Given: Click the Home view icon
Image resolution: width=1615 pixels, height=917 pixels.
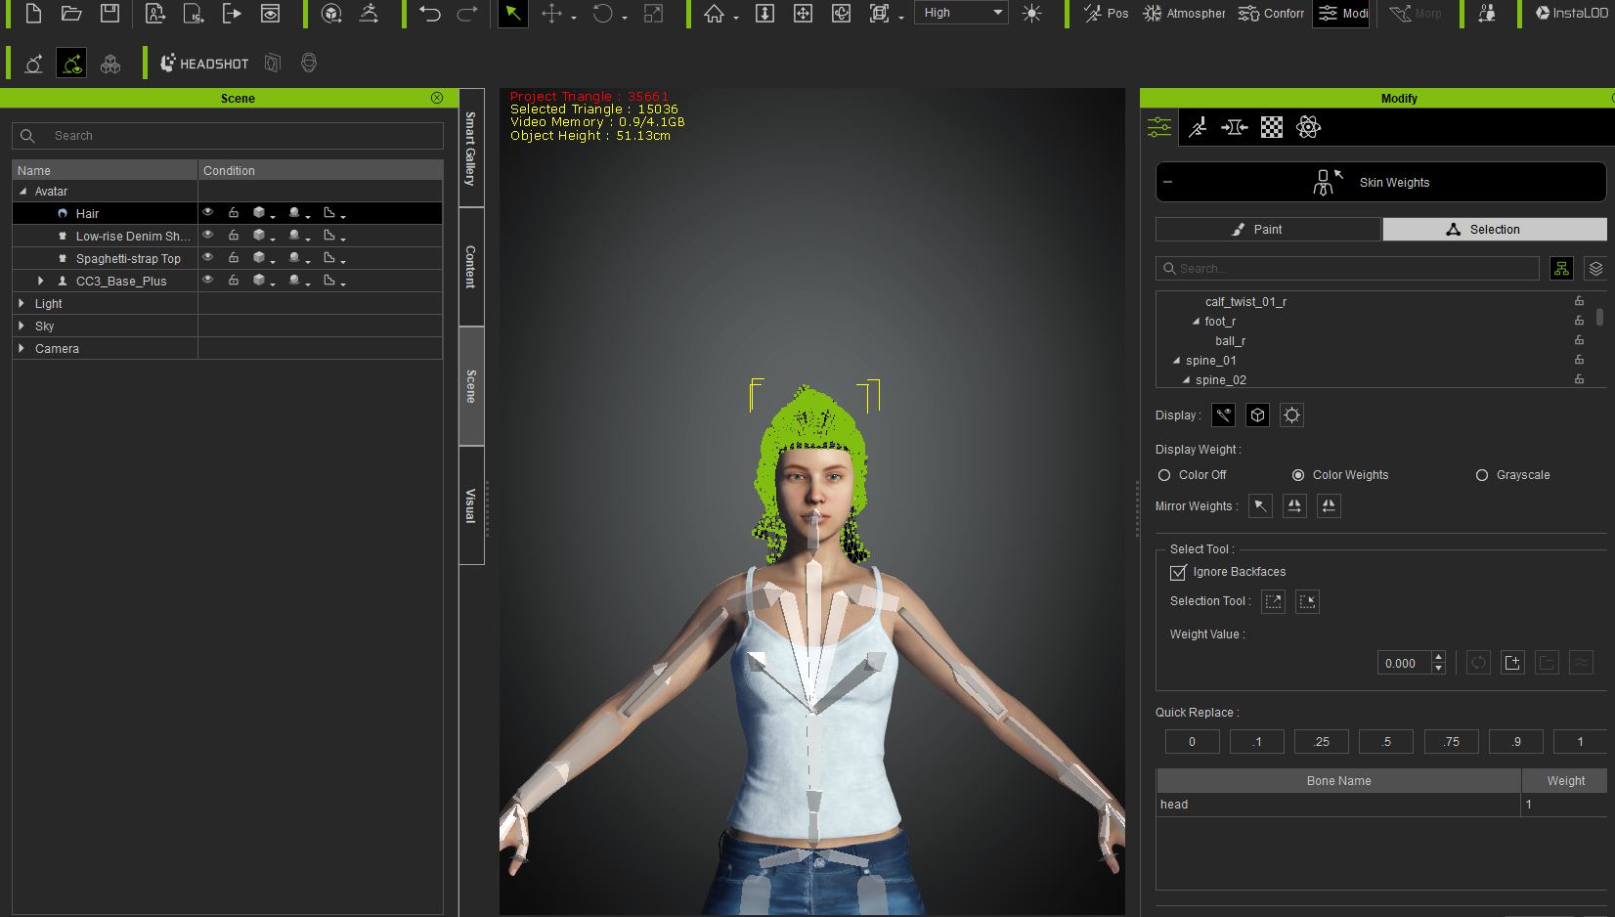Looking at the screenshot, I should tap(715, 14).
